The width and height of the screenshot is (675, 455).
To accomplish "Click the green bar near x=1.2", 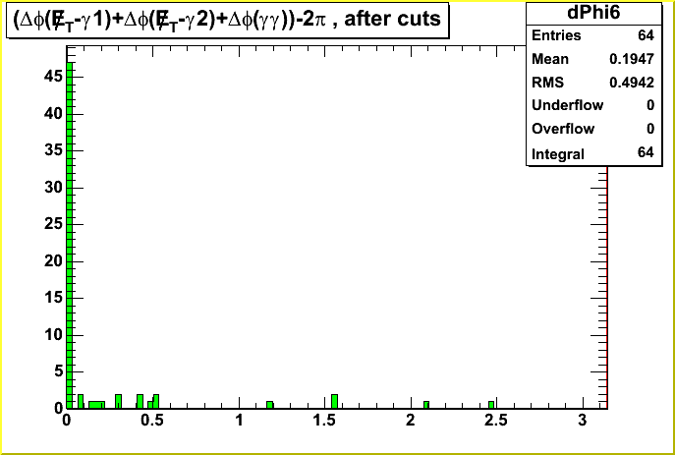I will [269, 404].
